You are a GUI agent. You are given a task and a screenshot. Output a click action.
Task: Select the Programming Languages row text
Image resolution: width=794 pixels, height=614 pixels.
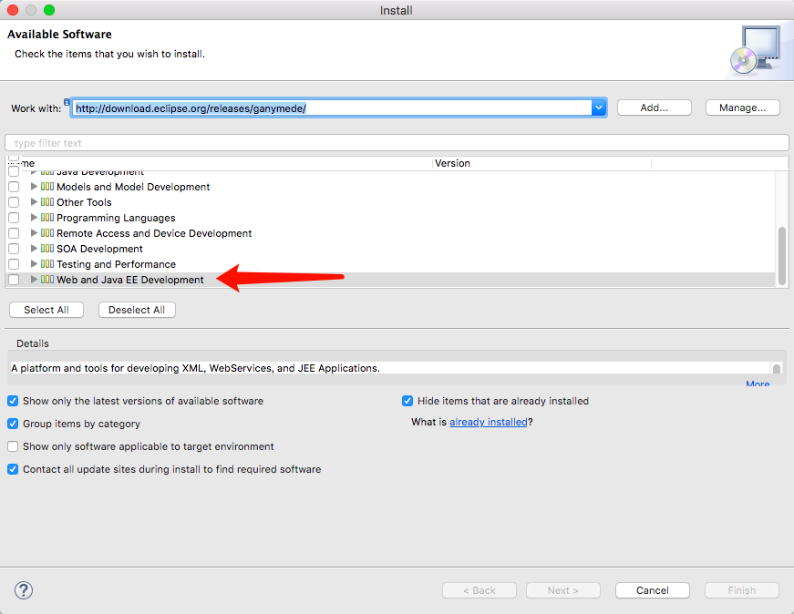(116, 218)
